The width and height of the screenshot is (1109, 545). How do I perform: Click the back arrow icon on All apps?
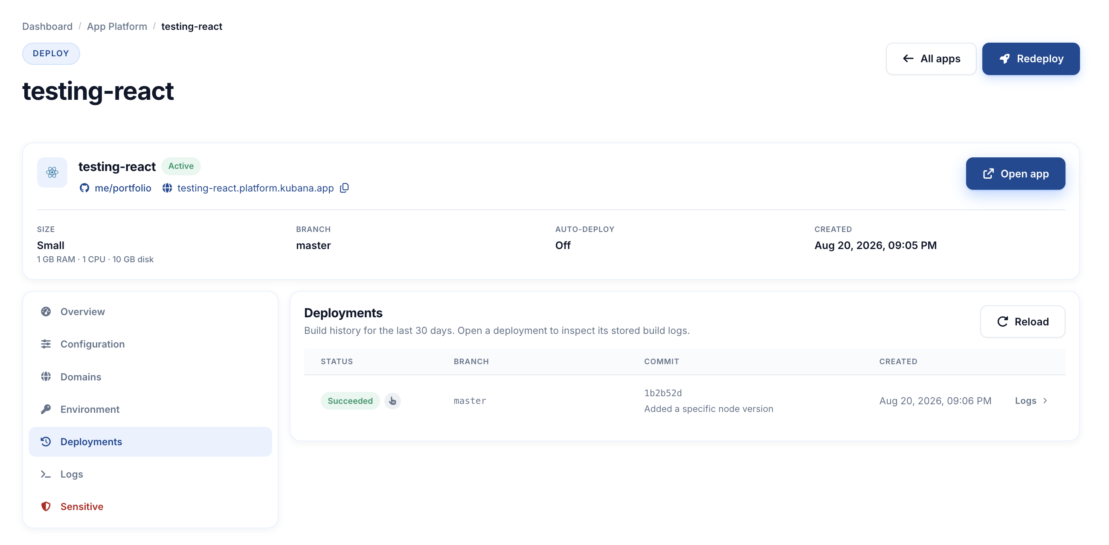908,58
